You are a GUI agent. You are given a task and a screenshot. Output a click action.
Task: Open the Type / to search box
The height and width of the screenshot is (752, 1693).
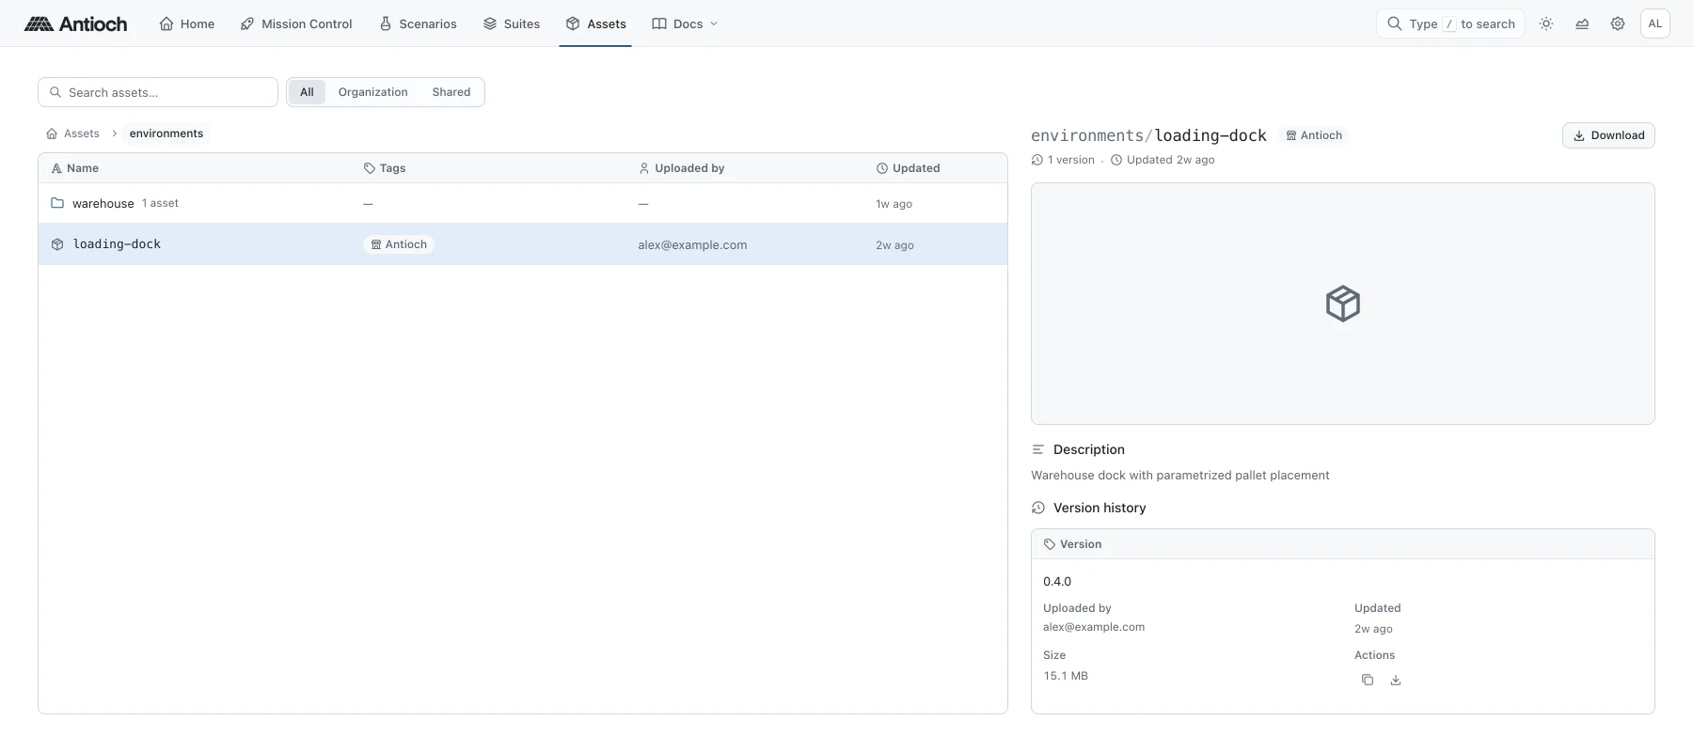click(x=1450, y=23)
